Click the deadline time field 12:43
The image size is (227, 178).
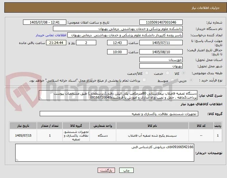117,43
